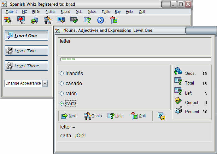Quit the quiz using the Quit button
217x154 pixels.
[x=138, y=116]
